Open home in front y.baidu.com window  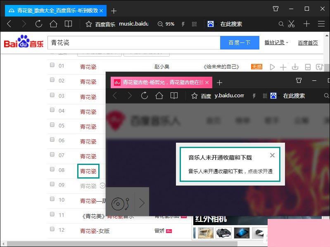pos(159,96)
